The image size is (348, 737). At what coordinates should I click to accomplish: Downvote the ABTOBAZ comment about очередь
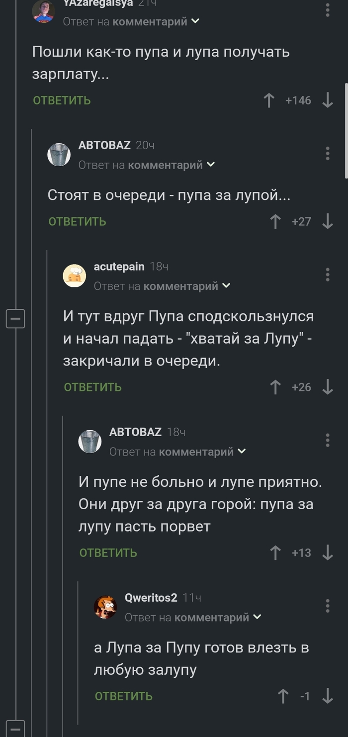[x=328, y=221]
